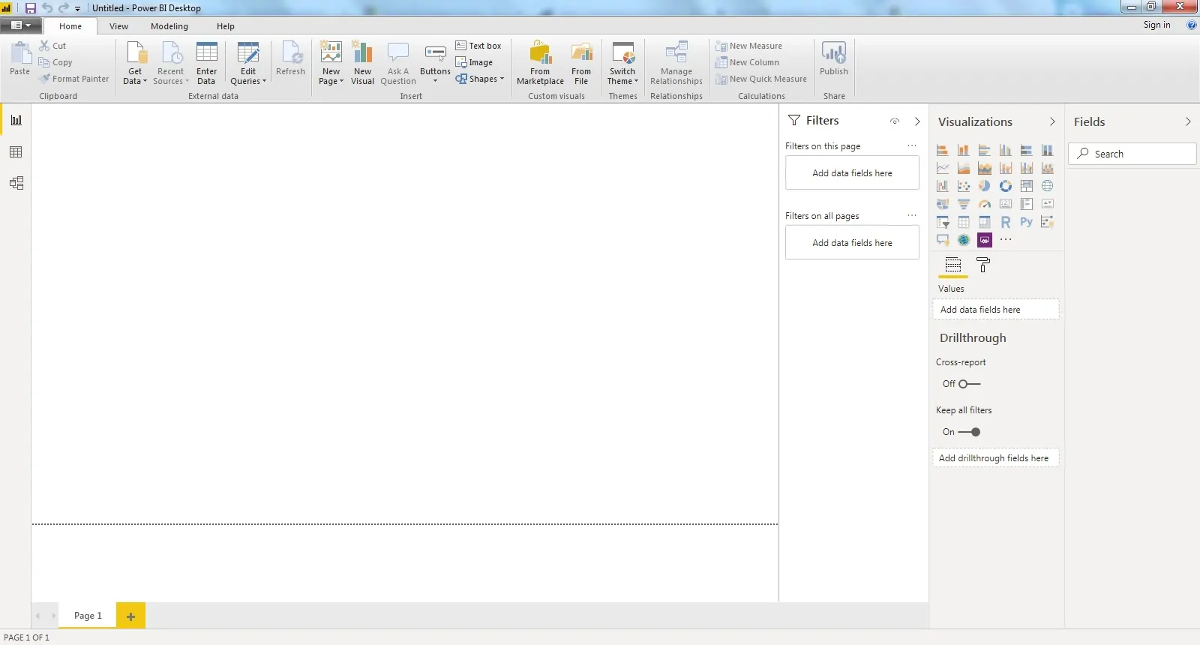Click Values Add data fields well

click(x=996, y=310)
